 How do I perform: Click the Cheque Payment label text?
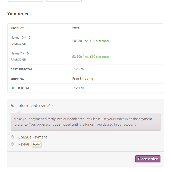33,137
